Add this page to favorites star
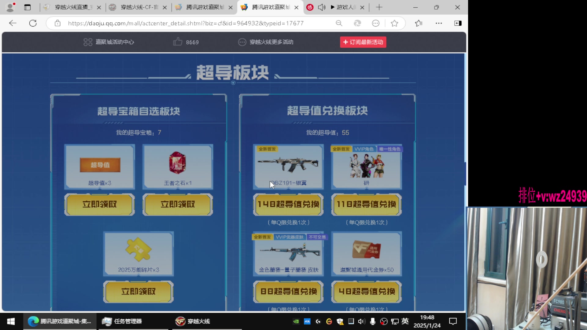This screenshot has width=587, height=330. (x=394, y=23)
